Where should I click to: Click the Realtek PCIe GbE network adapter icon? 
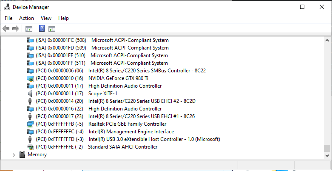(x=30, y=124)
